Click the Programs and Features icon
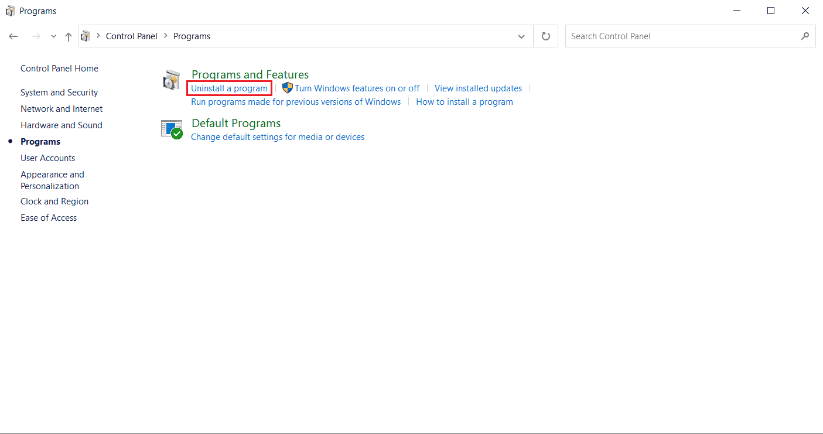 click(x=172, y=80)
